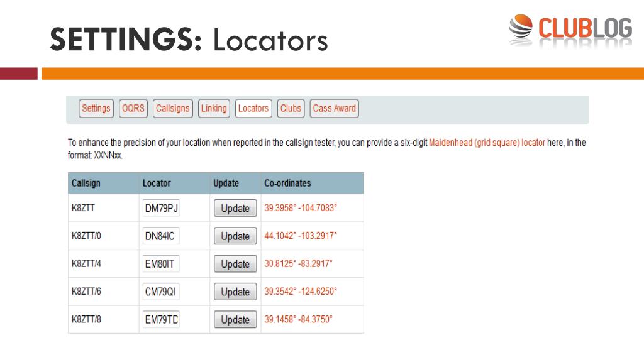The height and width of the screenshot is (362, 644).
Task: Select the K8ZTT callsign cell
Action: 104,208
